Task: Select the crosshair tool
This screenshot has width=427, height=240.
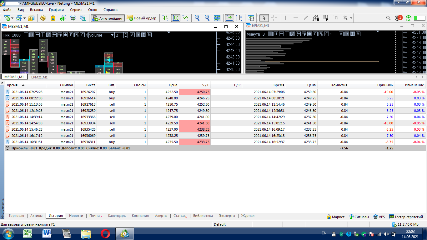Action: (274, 18)
